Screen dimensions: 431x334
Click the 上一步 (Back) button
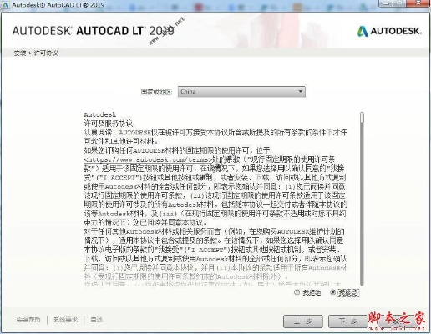[x=303, y=321]
